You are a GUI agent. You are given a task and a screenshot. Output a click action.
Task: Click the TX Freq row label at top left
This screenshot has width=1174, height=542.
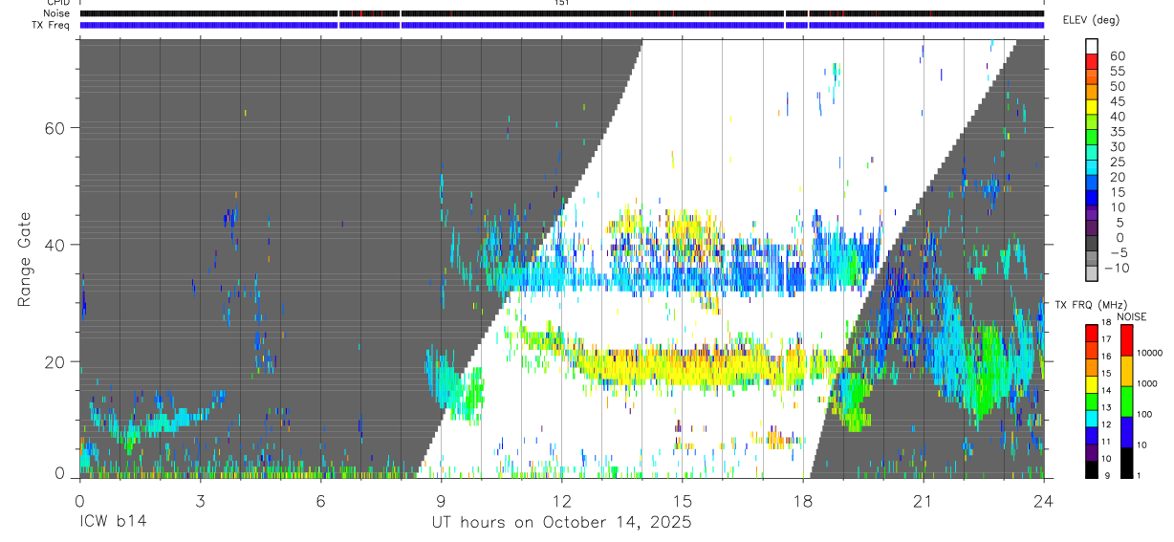[51, 25]
